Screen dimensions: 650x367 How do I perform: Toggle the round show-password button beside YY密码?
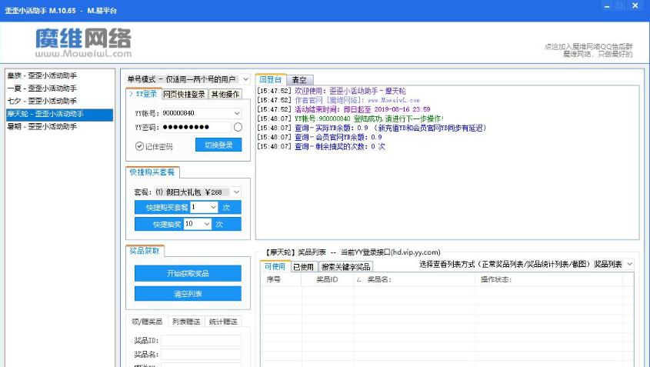click(238, 127)
